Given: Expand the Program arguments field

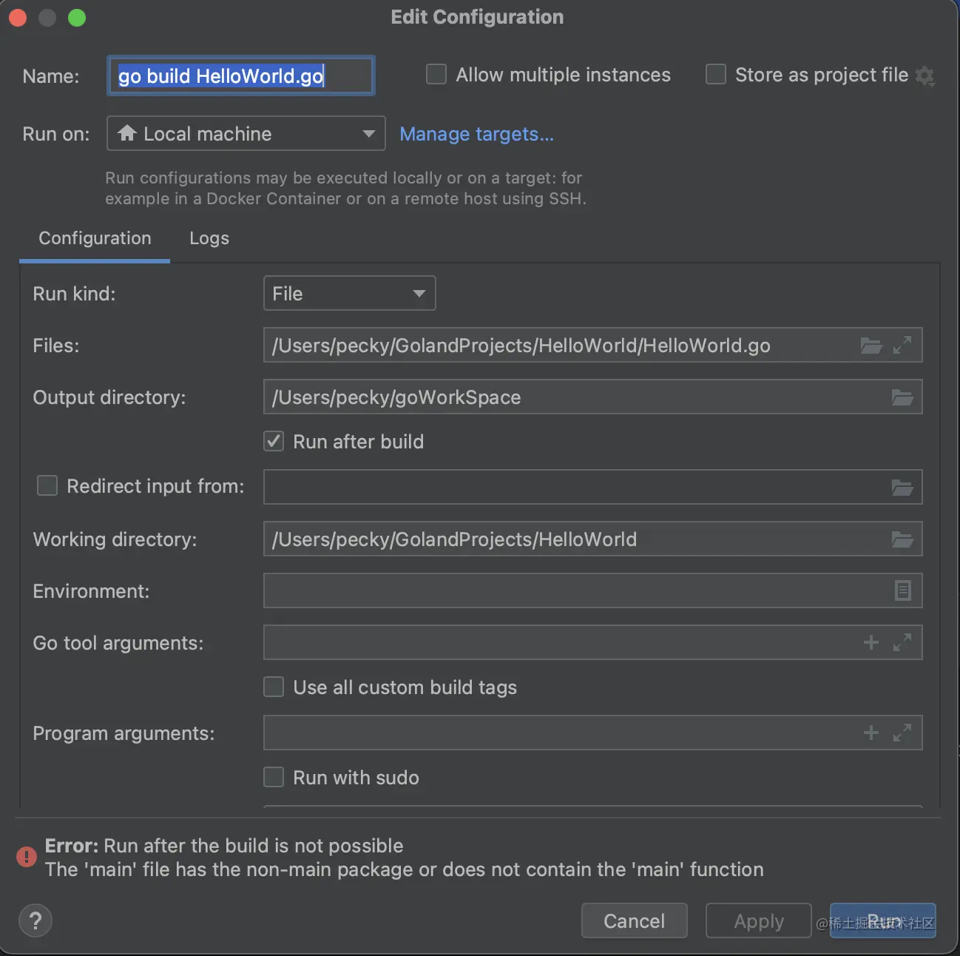Looking at the screenshot, I should coord(902,733).
